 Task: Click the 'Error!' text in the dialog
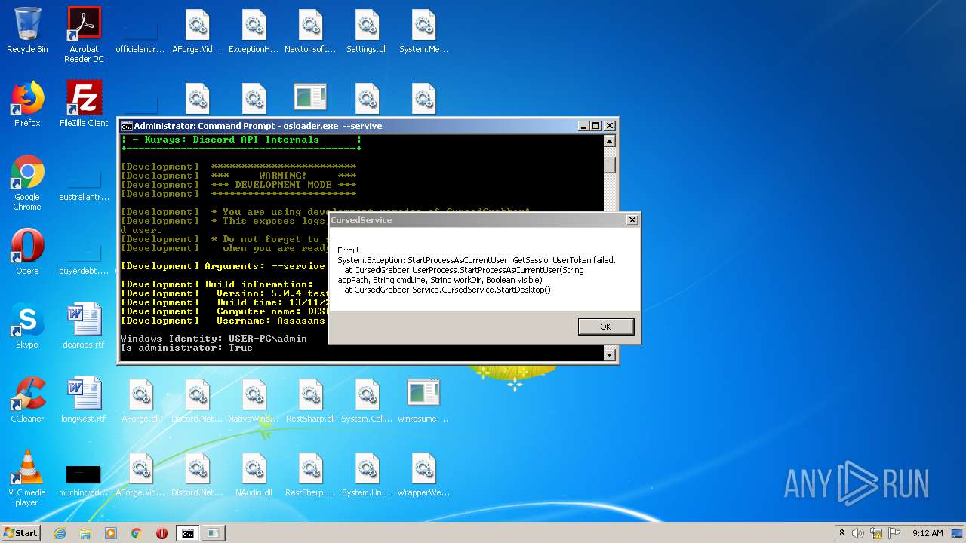tap(348, 250)
